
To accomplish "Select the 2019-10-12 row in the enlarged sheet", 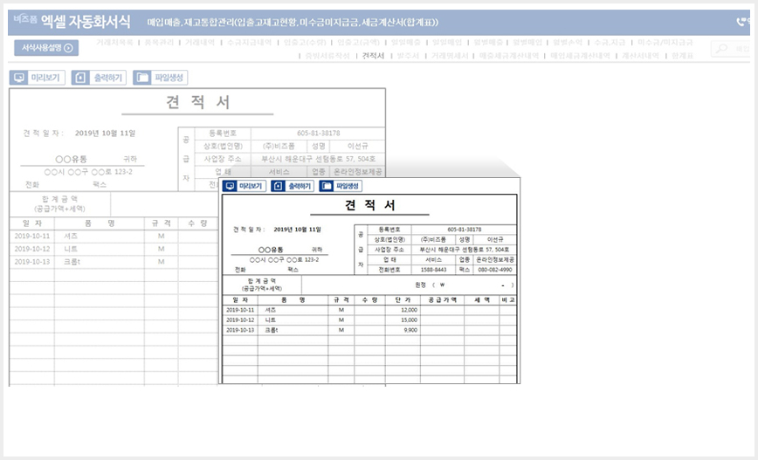I will [x=369, y=319].
